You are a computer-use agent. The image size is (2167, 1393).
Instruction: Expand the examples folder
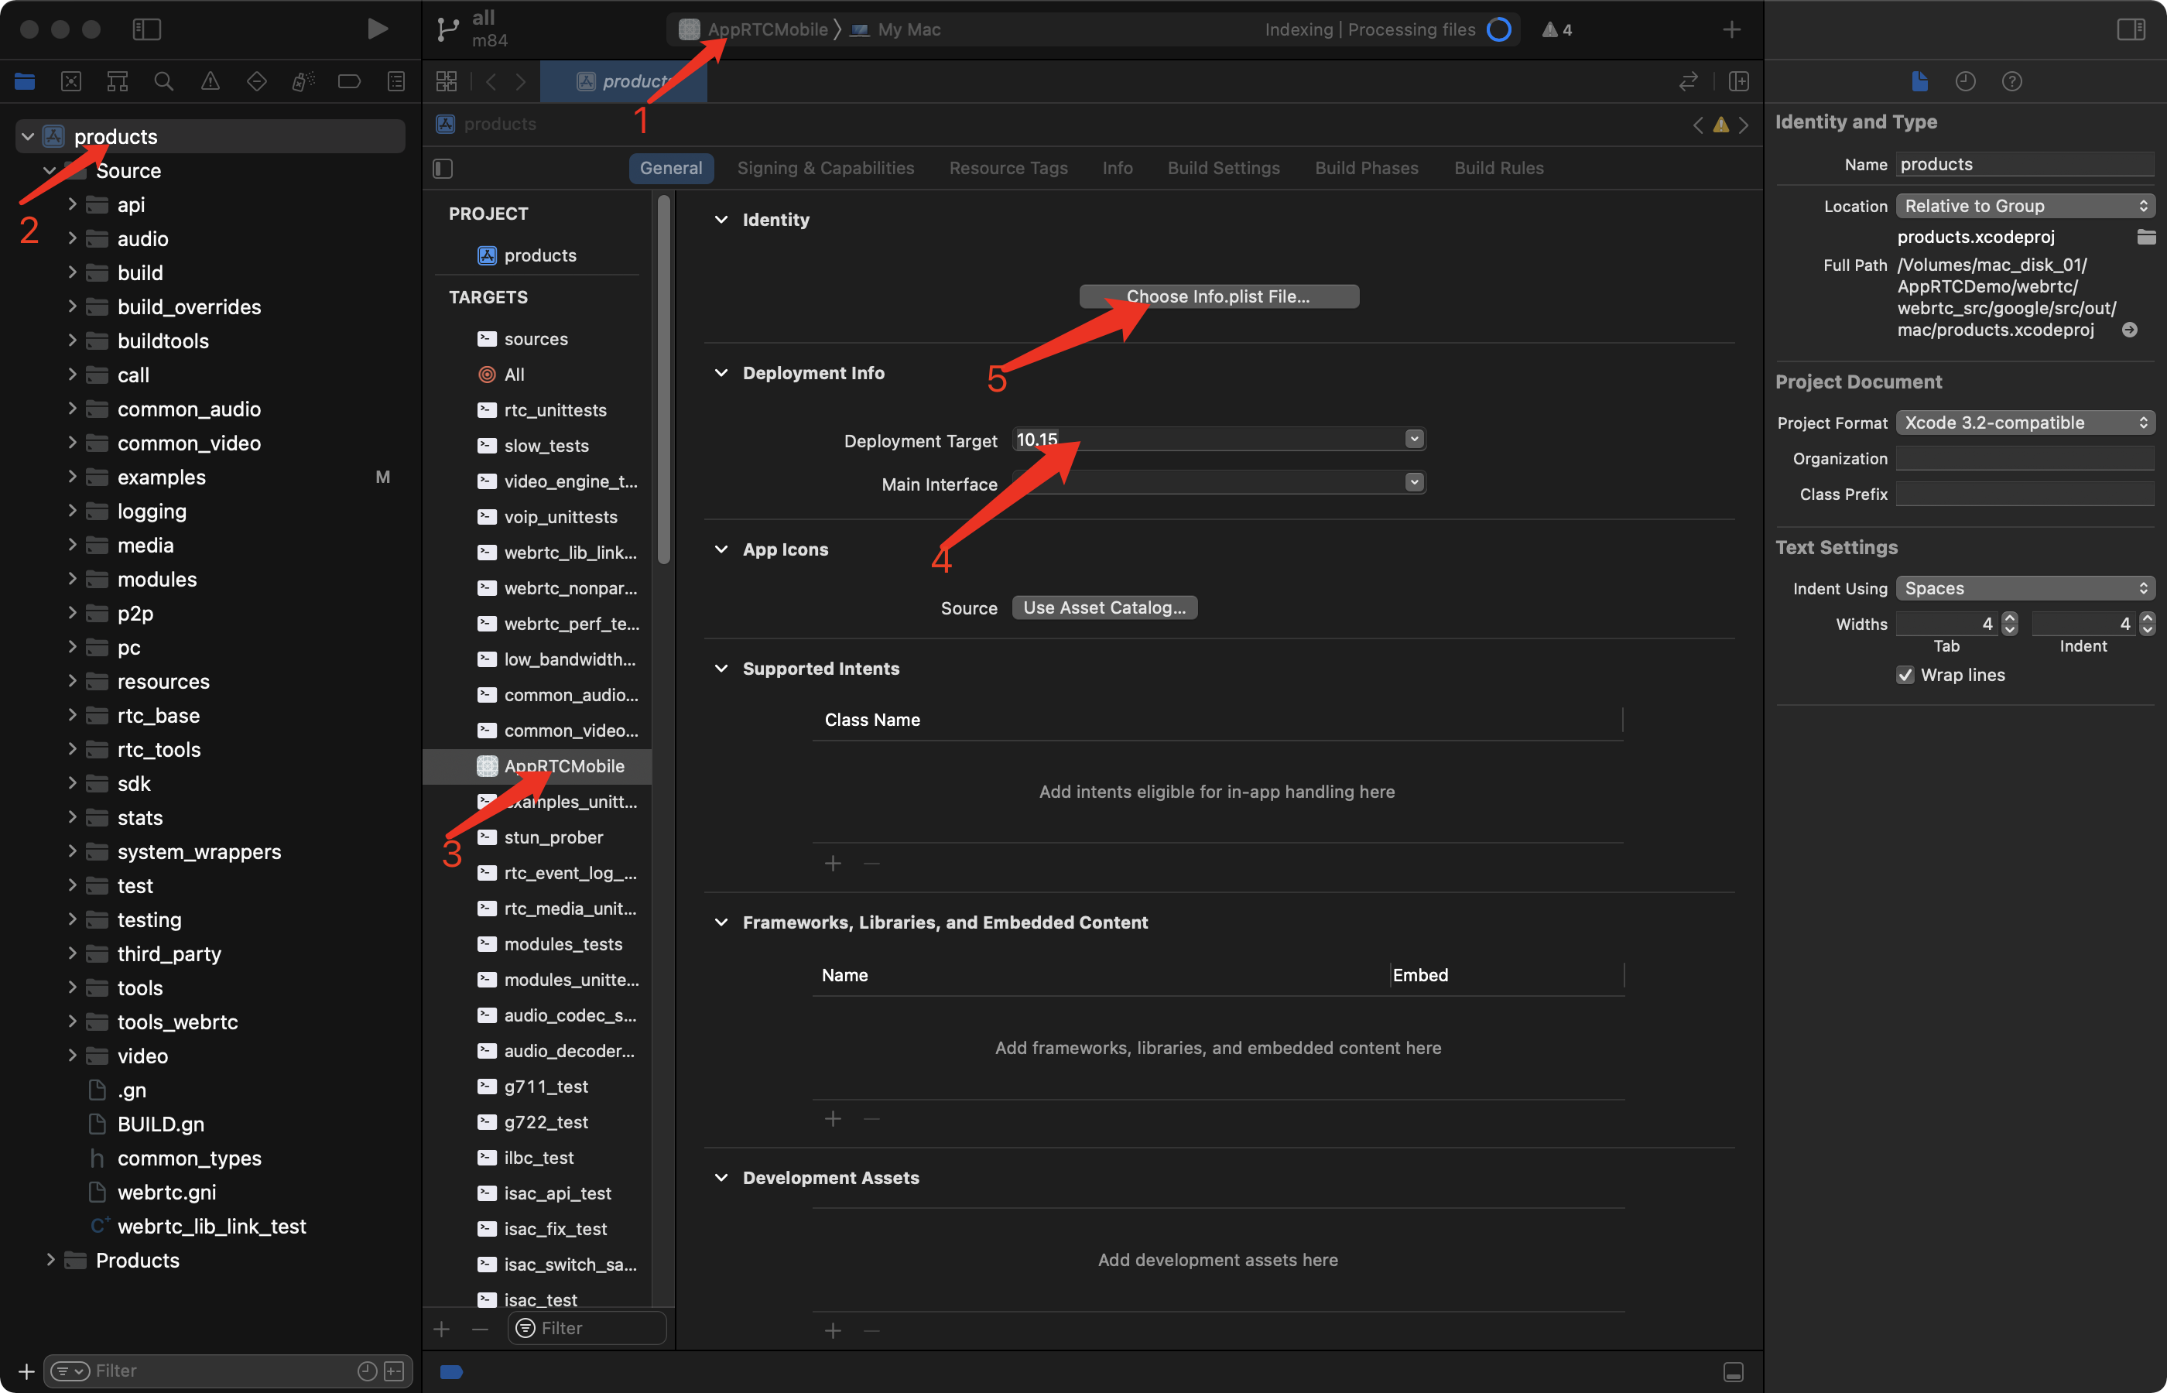[x=72, y=477]
